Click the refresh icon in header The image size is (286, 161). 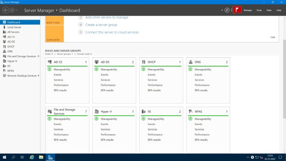(227, 10)
